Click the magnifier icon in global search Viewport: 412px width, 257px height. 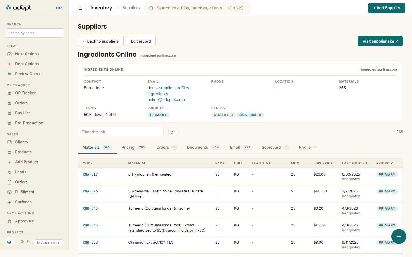click(x=151, y=8)
